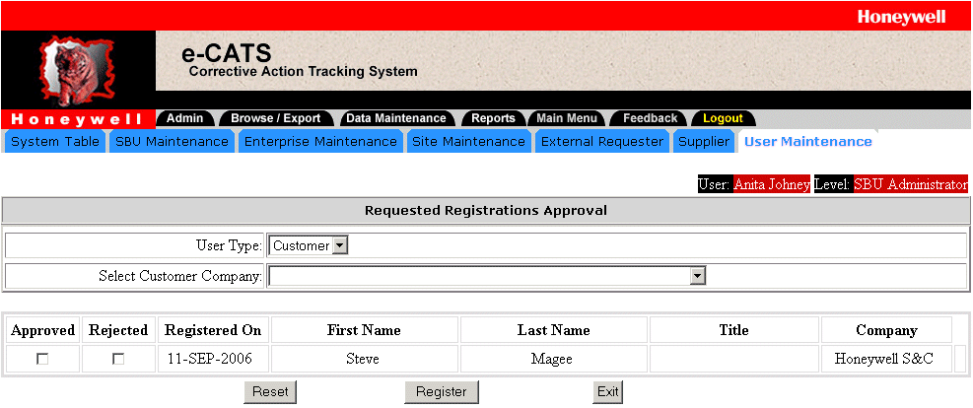This screenshot has height=408, width=973.
Task: Click the Magee last name cell
Action: tap(552, 359)
